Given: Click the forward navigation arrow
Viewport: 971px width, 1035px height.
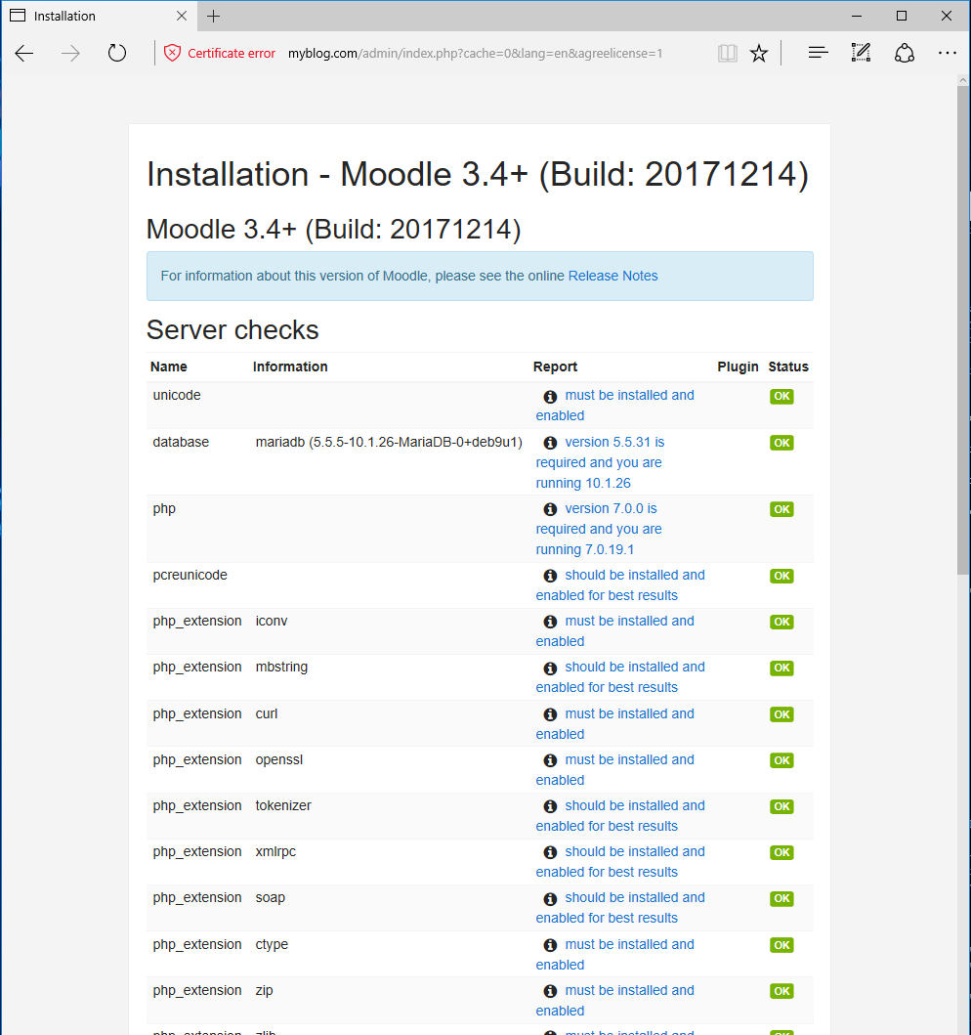Looking at the screenshot, I should (70, 54).
